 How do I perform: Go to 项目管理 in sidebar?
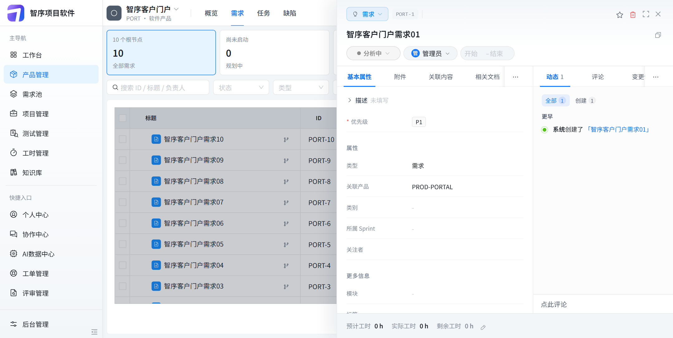(x=51, y=114)
